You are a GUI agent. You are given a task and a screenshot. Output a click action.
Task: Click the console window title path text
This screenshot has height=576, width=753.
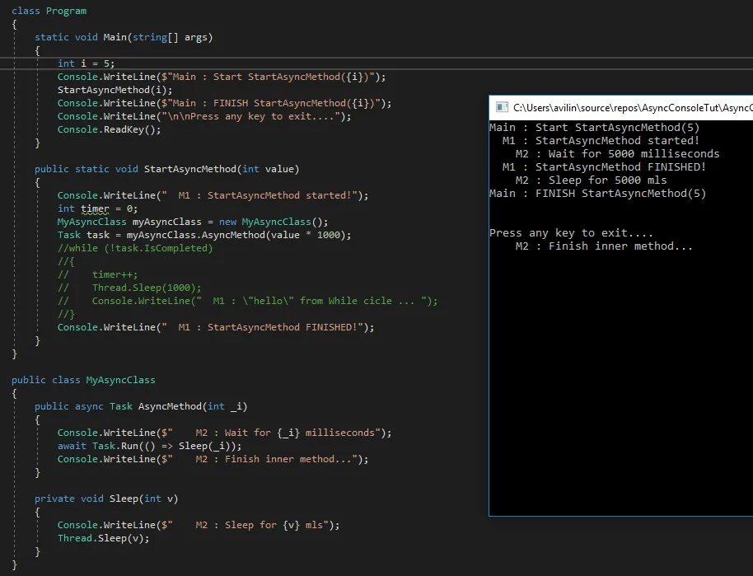633,108
